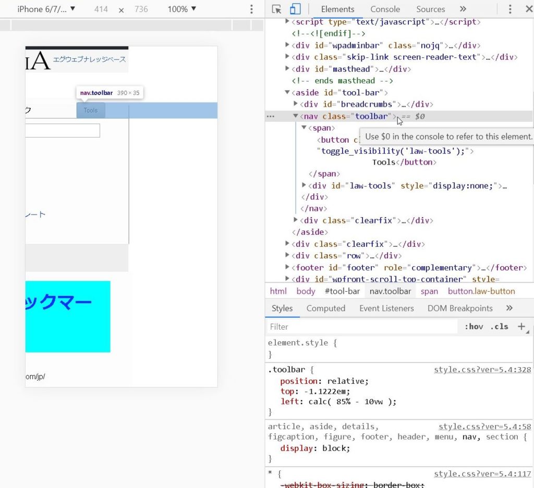Expand the footer element node

coord(288,267)
